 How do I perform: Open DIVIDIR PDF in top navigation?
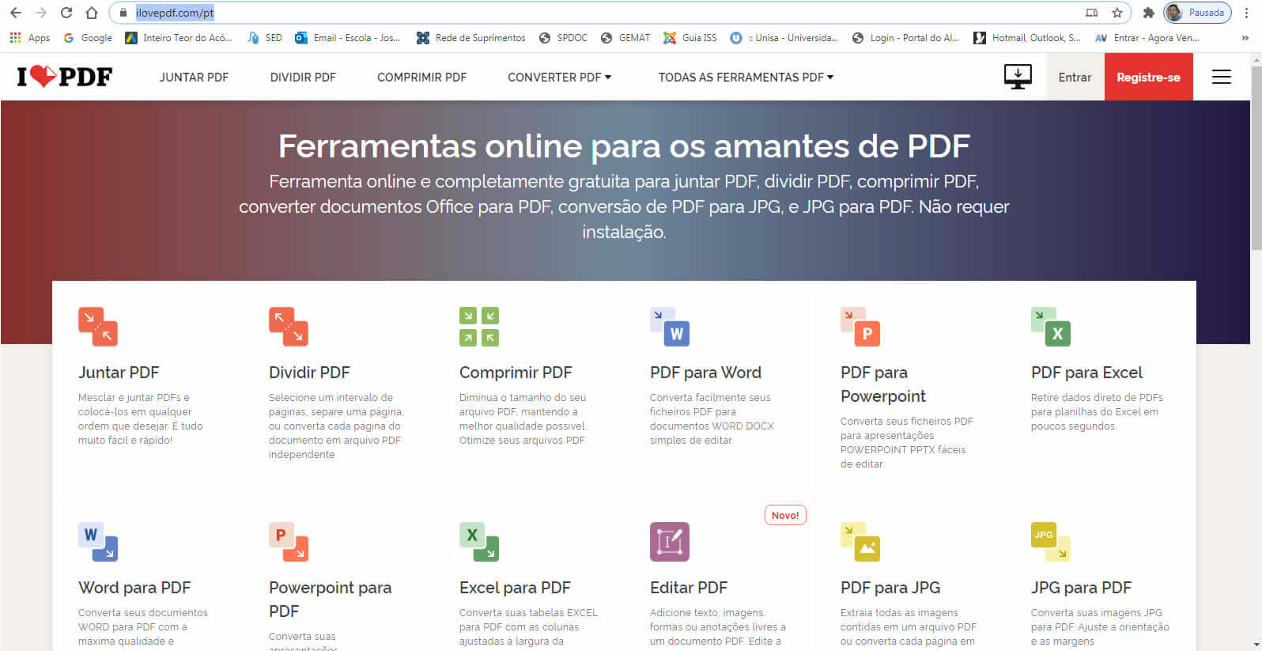tap(303, 77)
